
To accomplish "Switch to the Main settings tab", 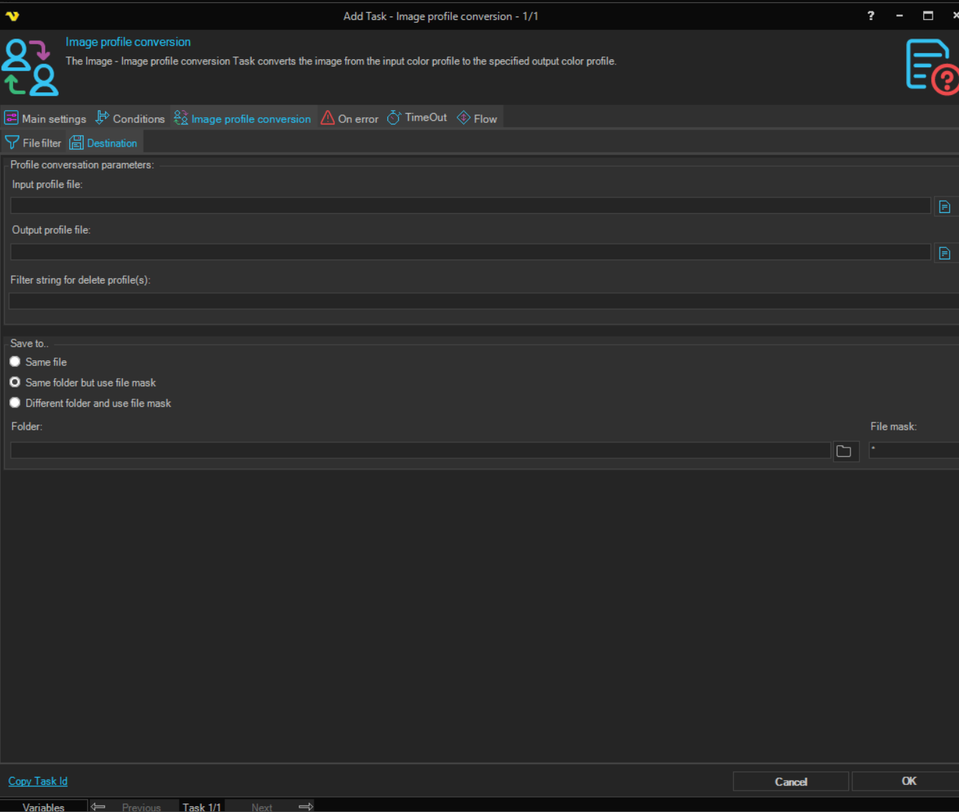I will pos(46,119).
